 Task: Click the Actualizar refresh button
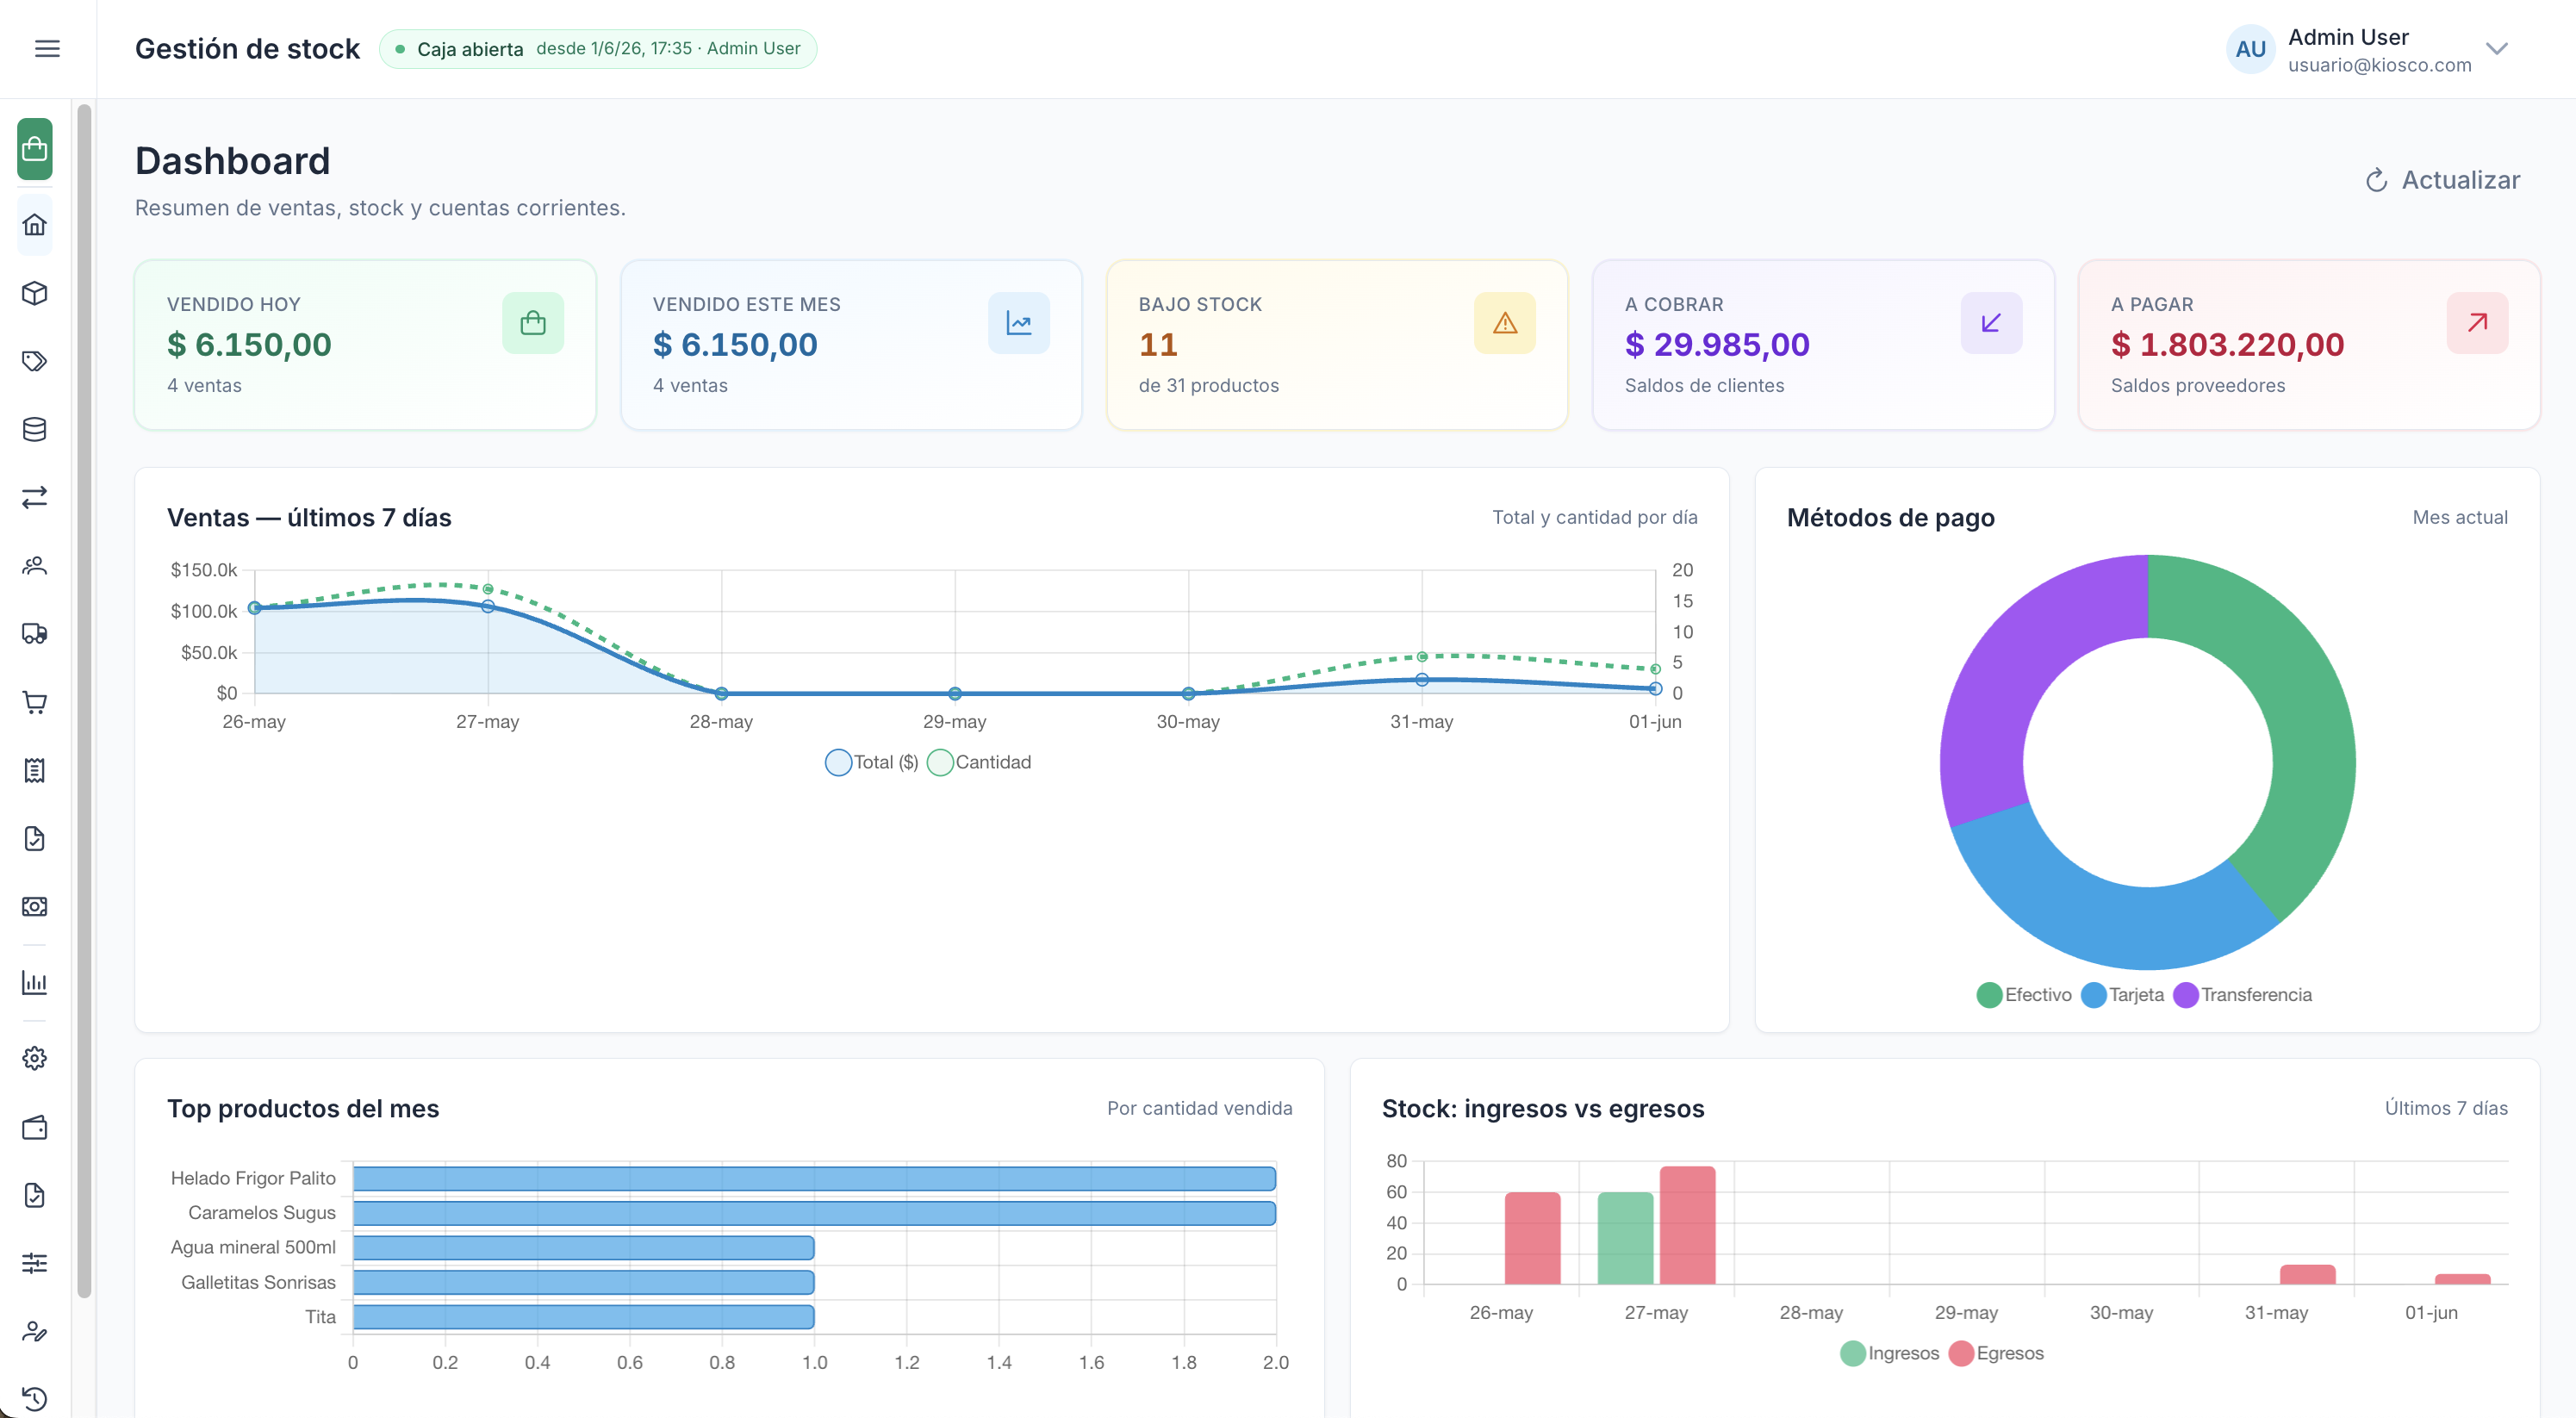click(x=2442, y=180)
